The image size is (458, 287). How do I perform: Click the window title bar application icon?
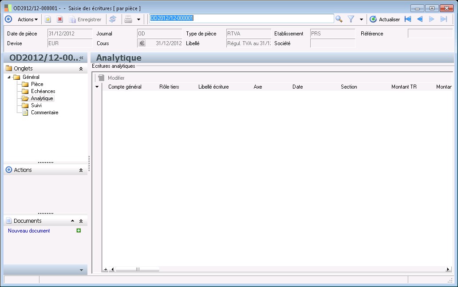[x=8, y=8]
